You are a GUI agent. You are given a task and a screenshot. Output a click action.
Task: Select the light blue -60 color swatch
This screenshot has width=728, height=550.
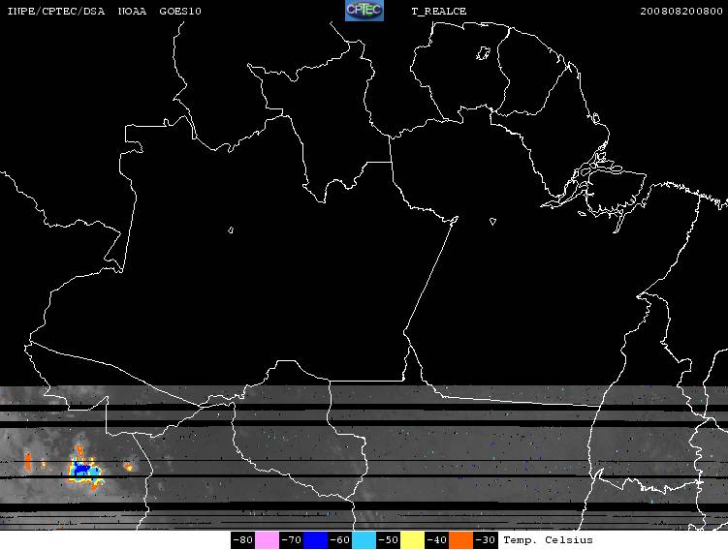[x=364, y=540]
